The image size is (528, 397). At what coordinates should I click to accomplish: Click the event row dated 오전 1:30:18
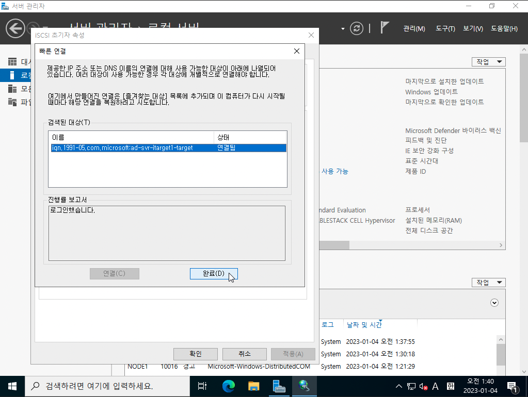click(x=367, y=354)
